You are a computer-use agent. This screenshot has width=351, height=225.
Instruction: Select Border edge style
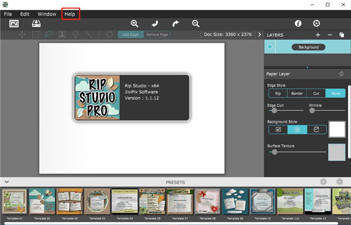click(297, 93)
